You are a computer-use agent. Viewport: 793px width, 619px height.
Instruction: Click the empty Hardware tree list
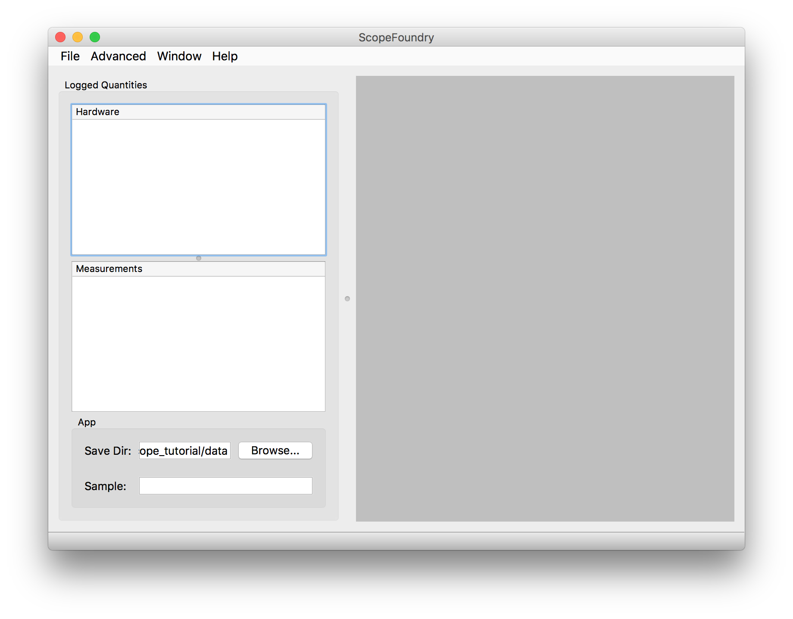[x=198, y=187]
